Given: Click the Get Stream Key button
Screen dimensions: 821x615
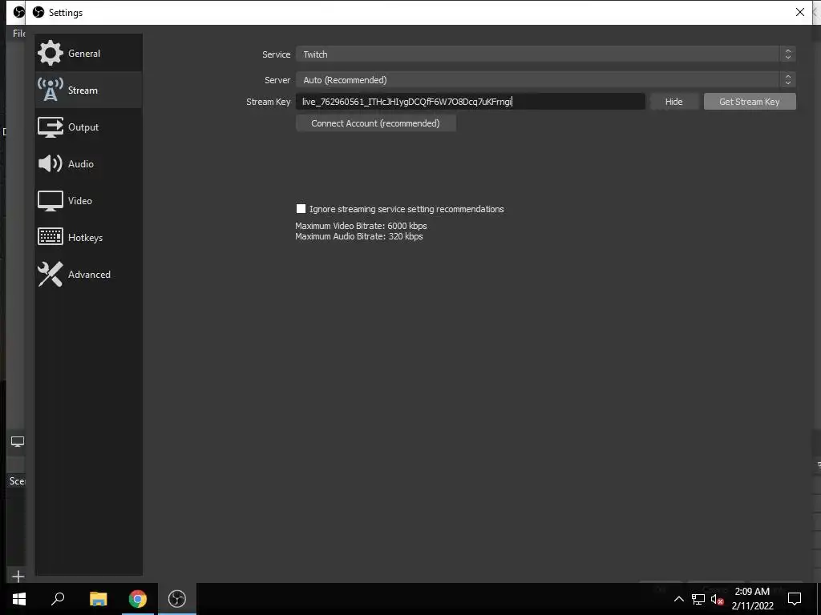Looking at the screenshot, I should click(x=750, y=102).
